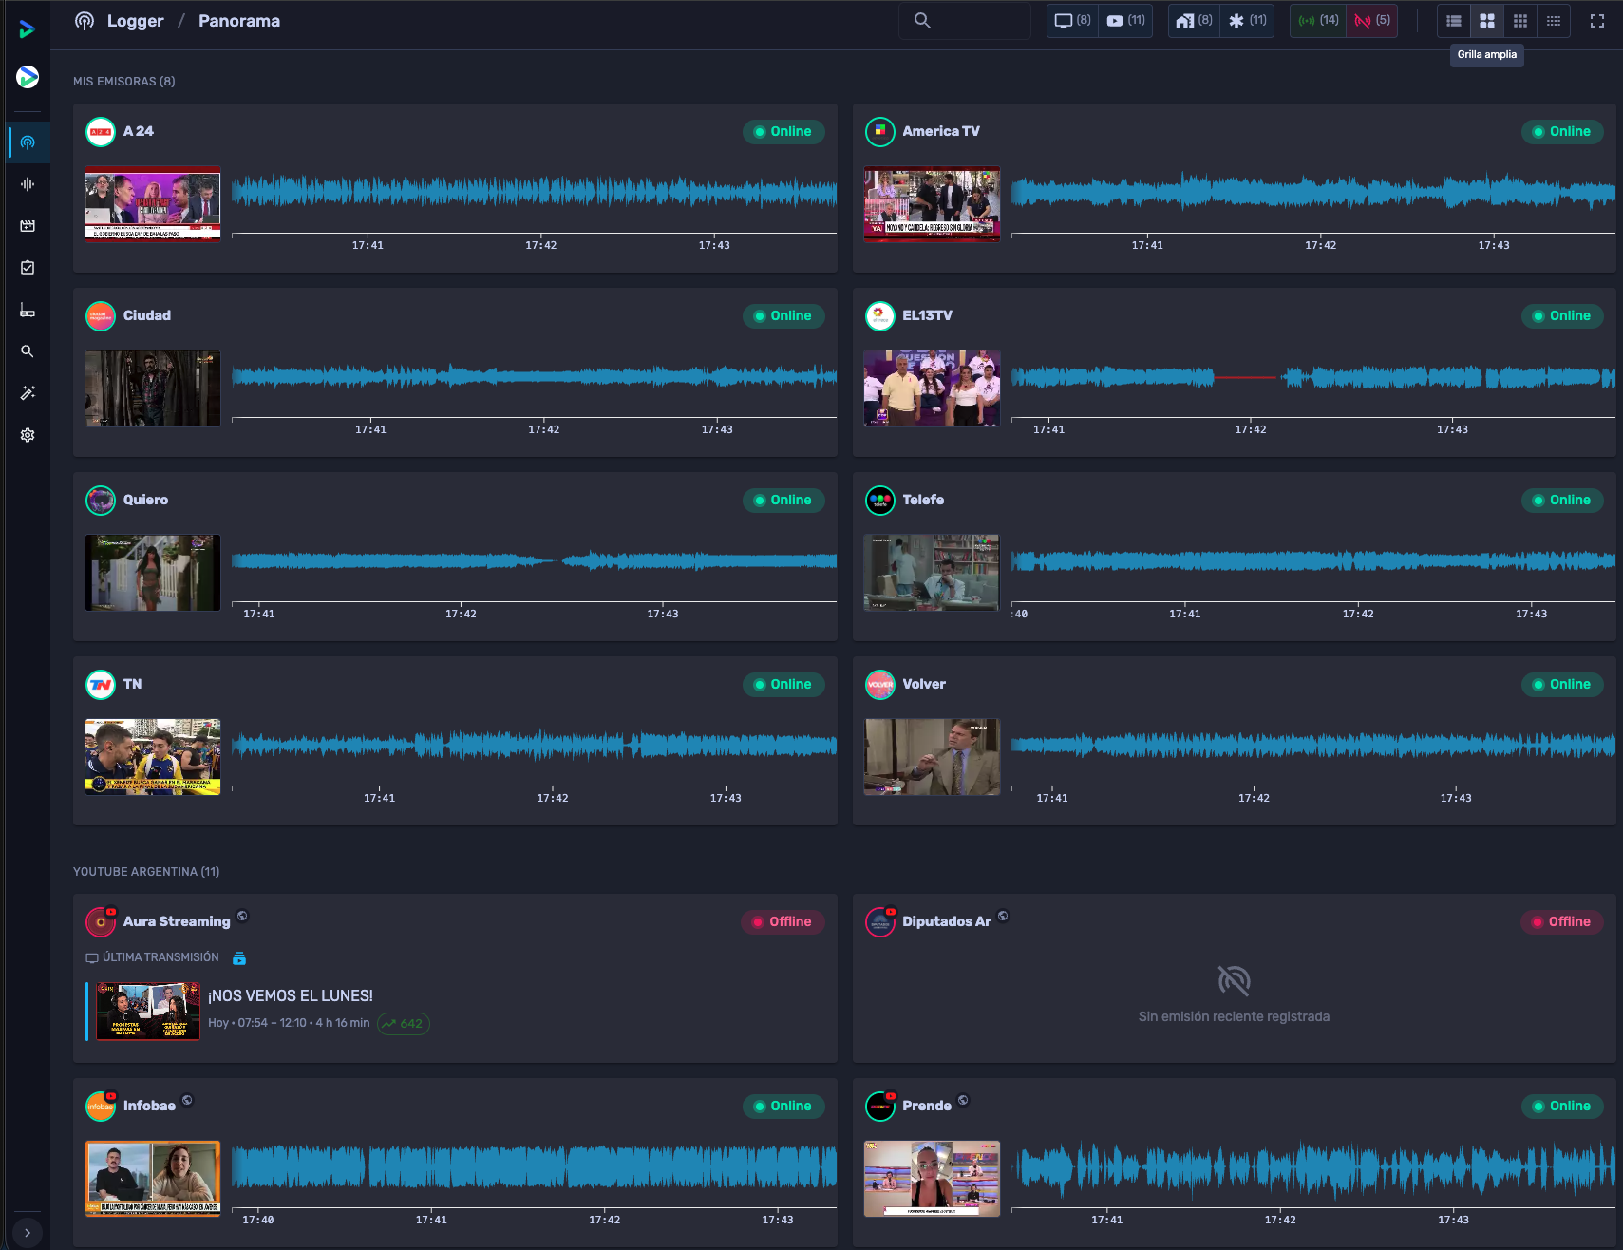
Task: Open the A24 video thumbnail
Action: point(153,204)
